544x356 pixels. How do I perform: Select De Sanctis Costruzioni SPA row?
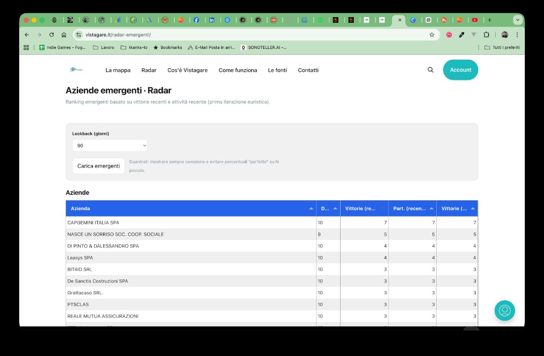click(271, 281)
